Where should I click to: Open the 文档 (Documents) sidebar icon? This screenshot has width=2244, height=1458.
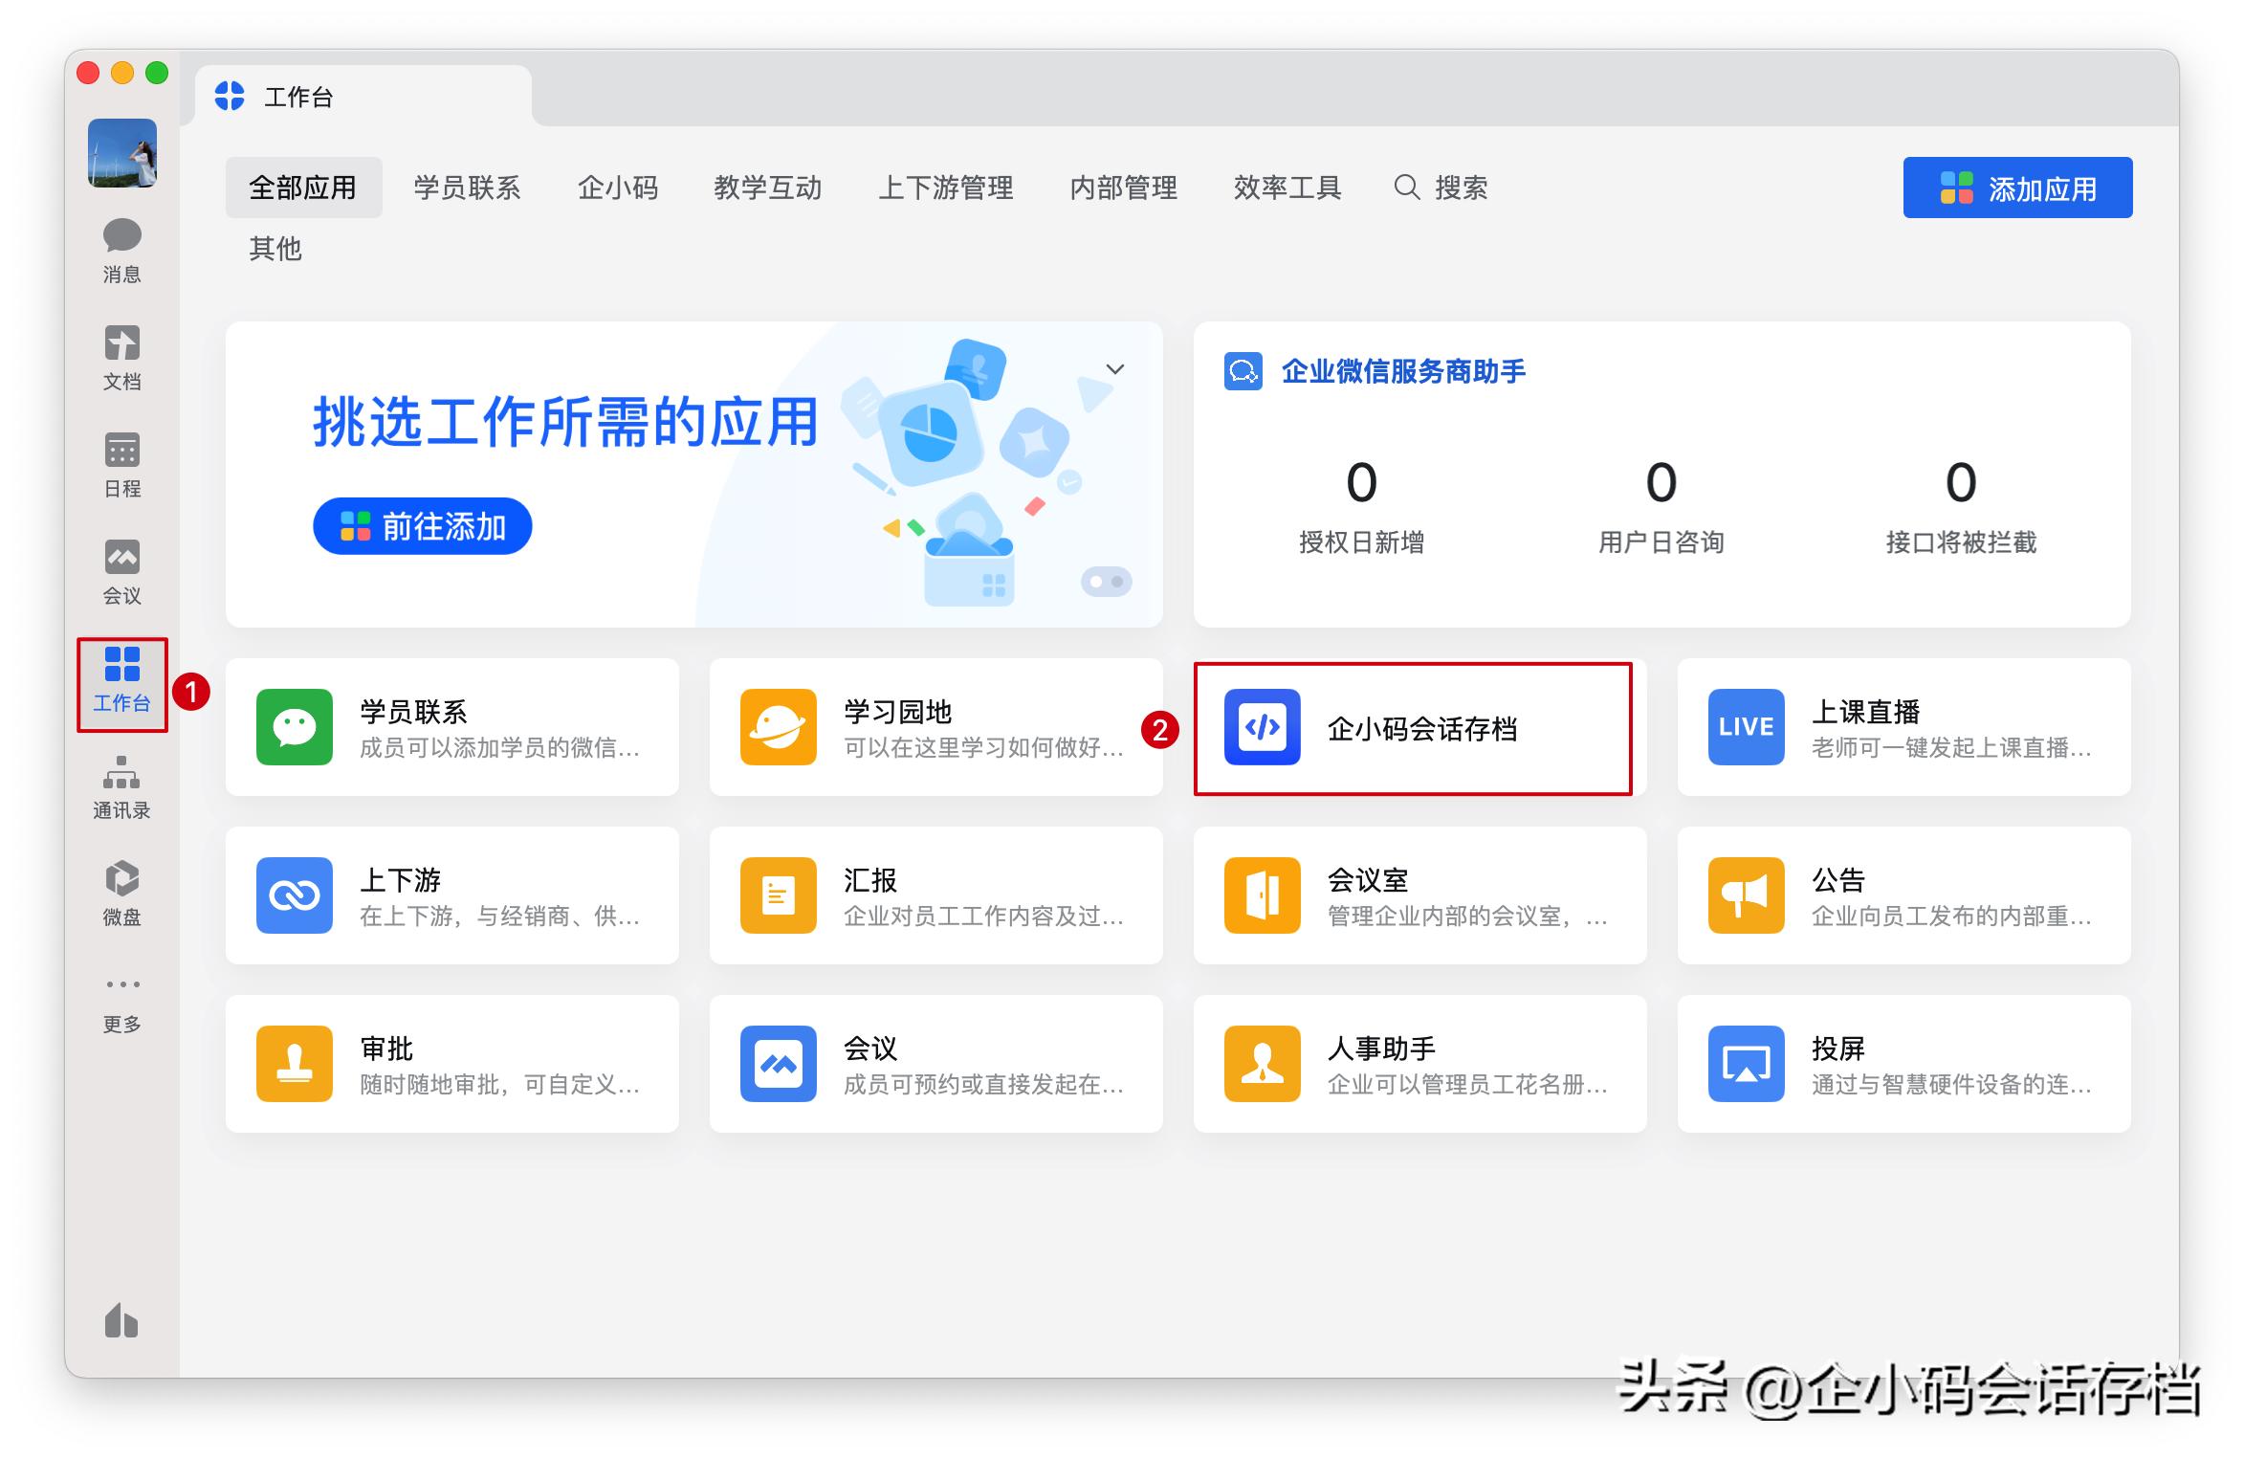(121, 358)
